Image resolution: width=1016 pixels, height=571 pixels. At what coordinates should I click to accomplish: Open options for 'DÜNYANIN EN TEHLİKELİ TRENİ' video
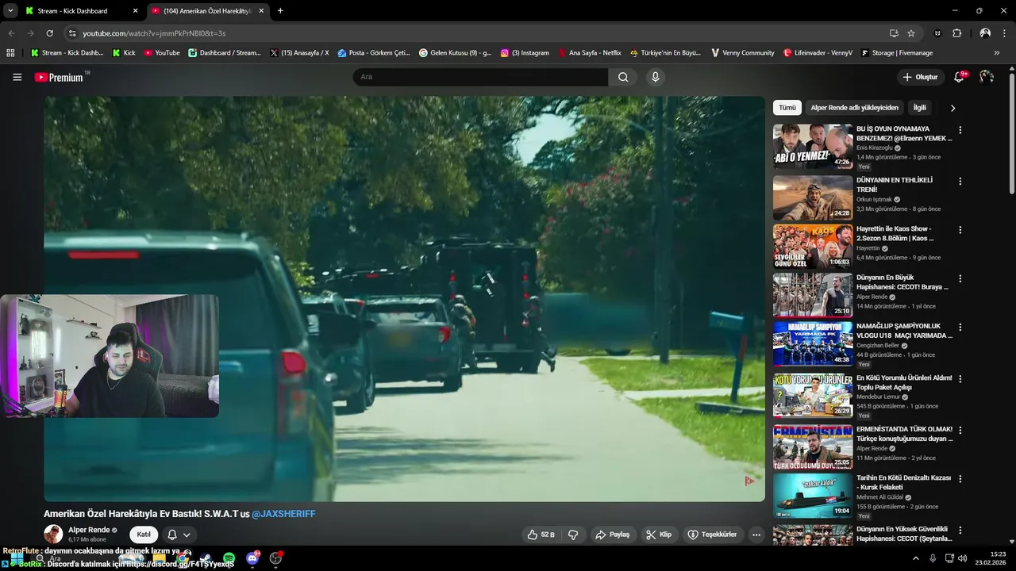960,181
